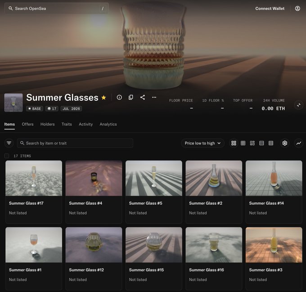Click the Summer Glasses collection avatar
The height and width of the screenshot is (292, 306).
(x=13, y=103)
